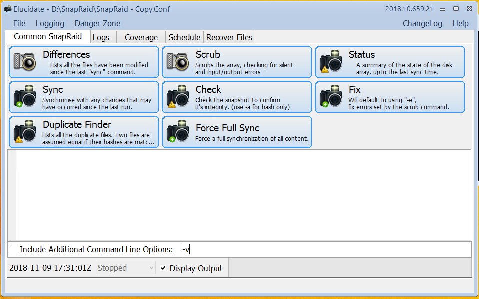The width and height of the screenshot is (479, 299).
Task: Click the Fix camera icon
Action: pos(331,97)
